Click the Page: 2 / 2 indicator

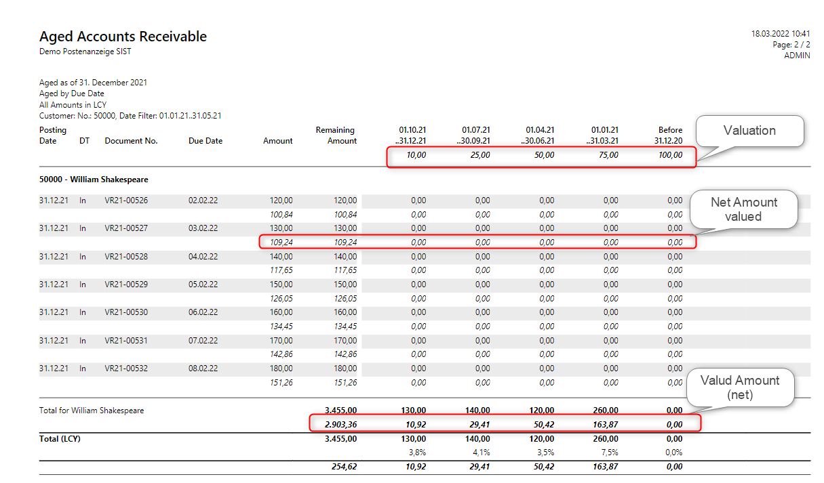(791, 45)
